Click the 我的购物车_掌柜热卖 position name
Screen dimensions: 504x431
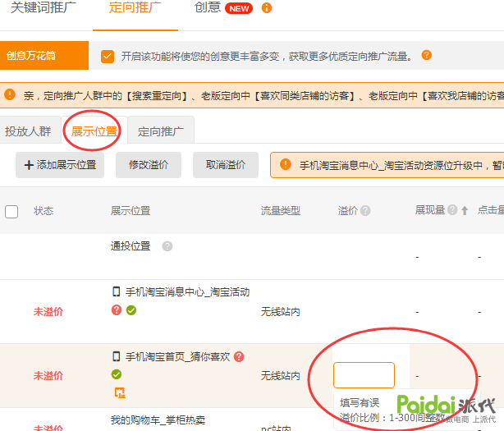pos(158,420)
